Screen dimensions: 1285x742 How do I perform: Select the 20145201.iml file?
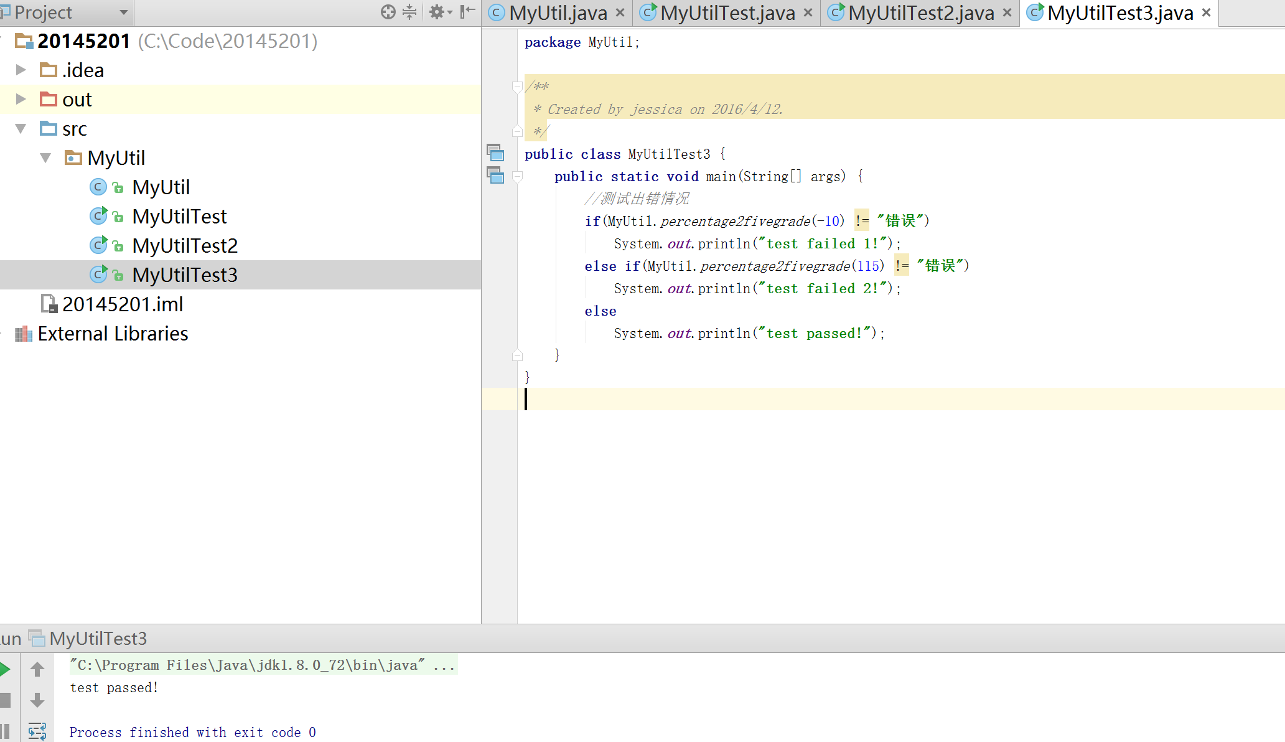(123, 304)
